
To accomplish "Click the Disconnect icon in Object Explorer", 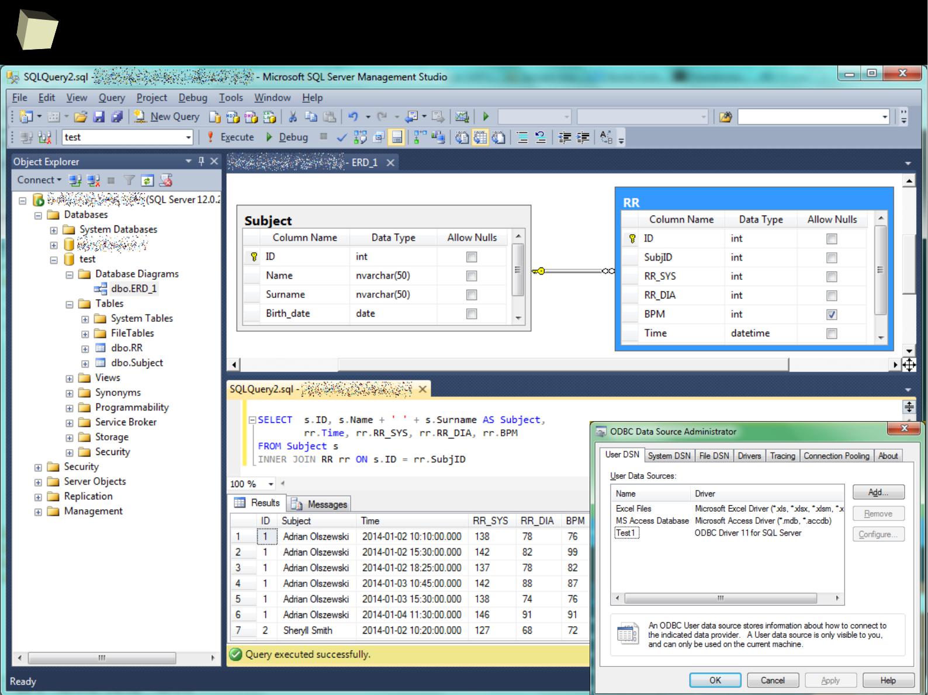I will pyautogui.click(x=93, y=180).
